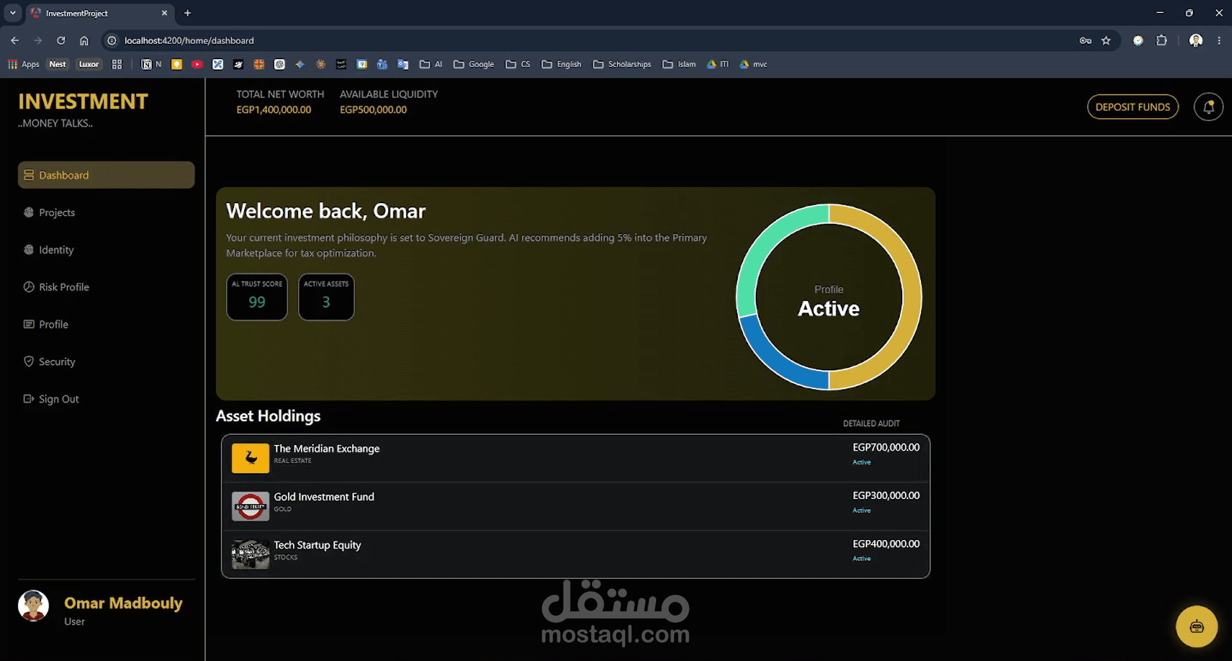Click the browser back arrow
1232x661 pixels.
(x=15, y=41)
